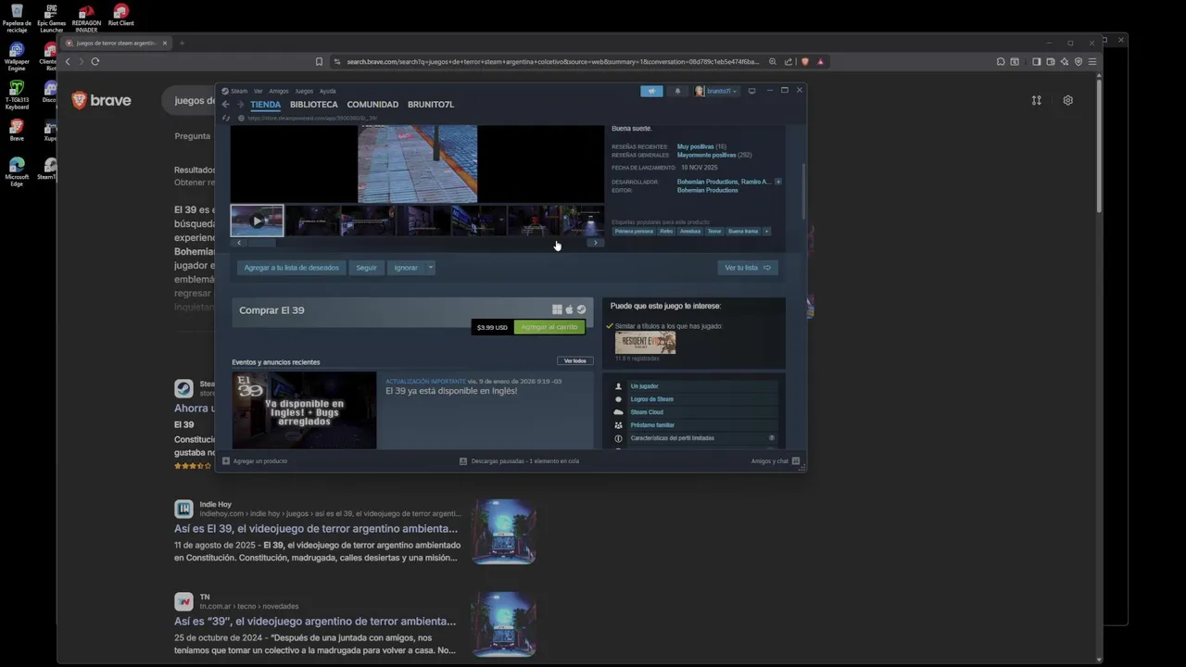Select the second screenshot thumbnail
Image resolution: width=1186 pixels, height=667 pixels.
312,220
